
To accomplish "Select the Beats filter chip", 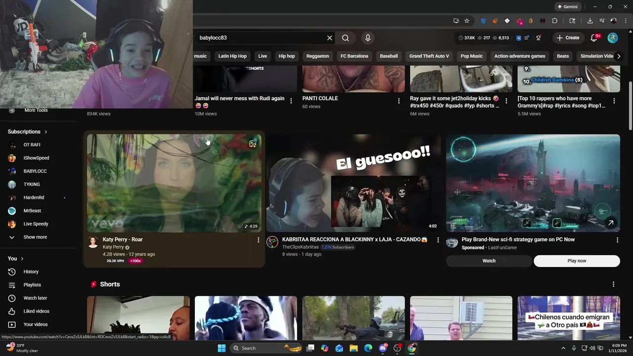I will (x=563, y=56).
